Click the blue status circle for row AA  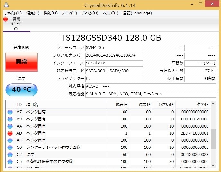pos(10,126)
